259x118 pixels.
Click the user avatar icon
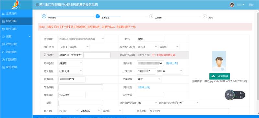[232, 5]
